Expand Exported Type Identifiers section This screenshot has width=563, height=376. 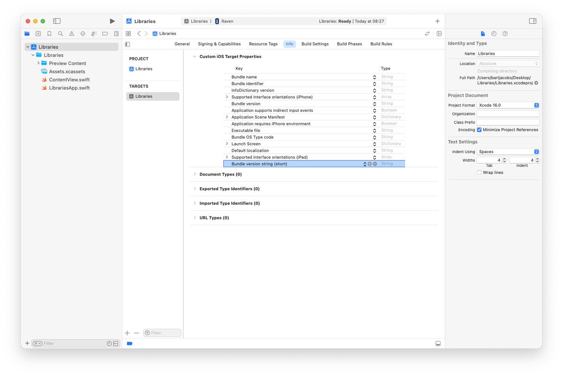pyautogui.click(x=195, y=189)
